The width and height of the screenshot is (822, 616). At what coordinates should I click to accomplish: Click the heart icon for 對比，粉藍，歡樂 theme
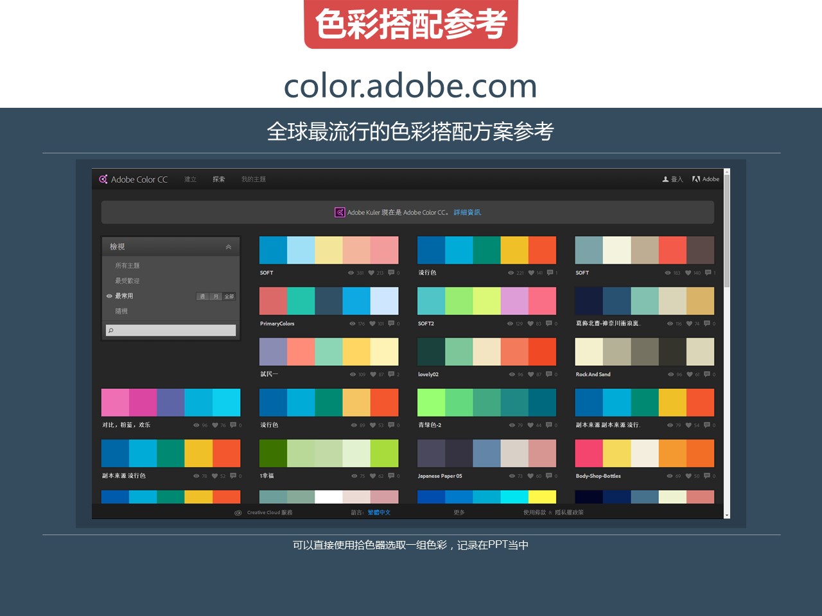tap(215, 425)
